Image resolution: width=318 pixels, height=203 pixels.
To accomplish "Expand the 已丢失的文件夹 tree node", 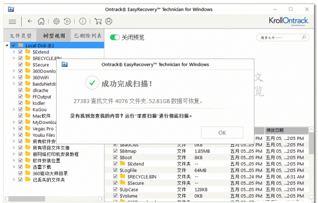I will click(14, 180).
